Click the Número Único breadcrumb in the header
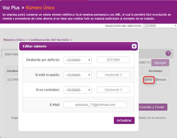 pos(40,8)
